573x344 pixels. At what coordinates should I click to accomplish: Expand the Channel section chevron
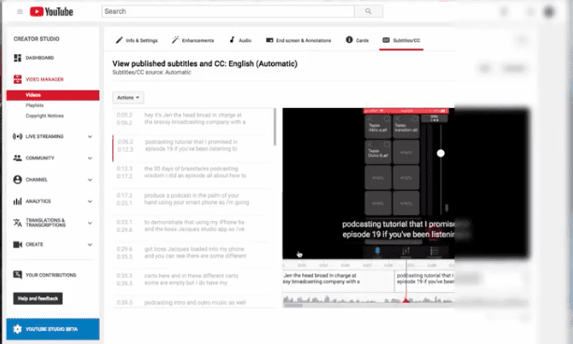tap(90, 180)
